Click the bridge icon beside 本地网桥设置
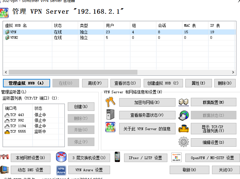This screenshot has height=179, width=240. pos(4,157)
